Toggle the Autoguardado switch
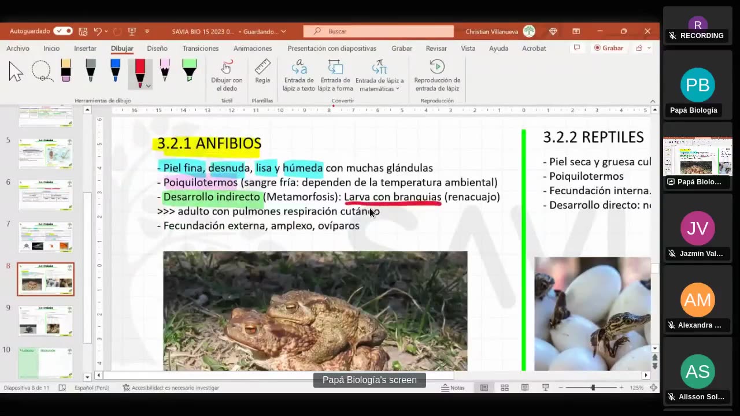 (63, 31)
